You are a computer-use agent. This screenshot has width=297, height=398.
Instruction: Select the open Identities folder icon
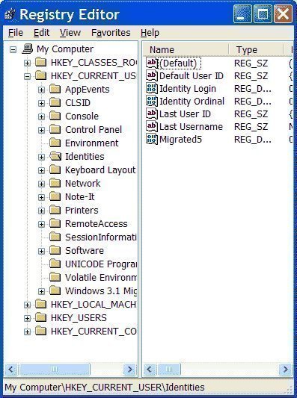tap(55, 156)
